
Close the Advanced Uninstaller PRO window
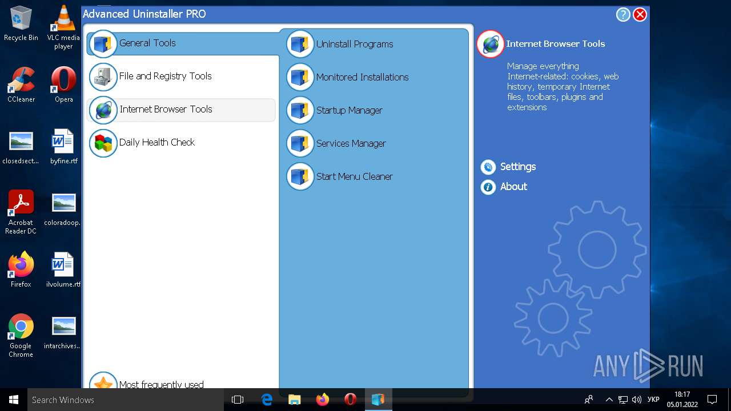640,15
